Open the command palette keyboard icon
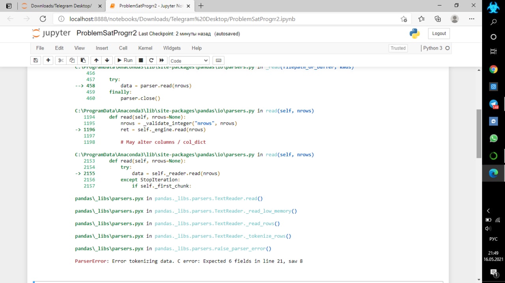 coord(218,61)
